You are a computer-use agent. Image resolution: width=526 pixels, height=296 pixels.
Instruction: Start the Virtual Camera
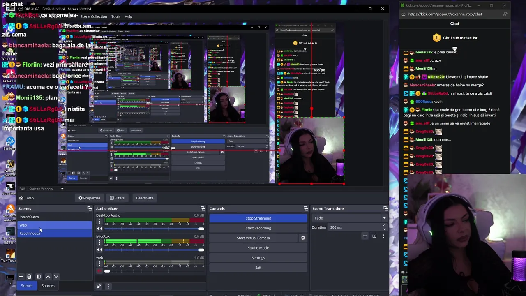coord(253,238)
